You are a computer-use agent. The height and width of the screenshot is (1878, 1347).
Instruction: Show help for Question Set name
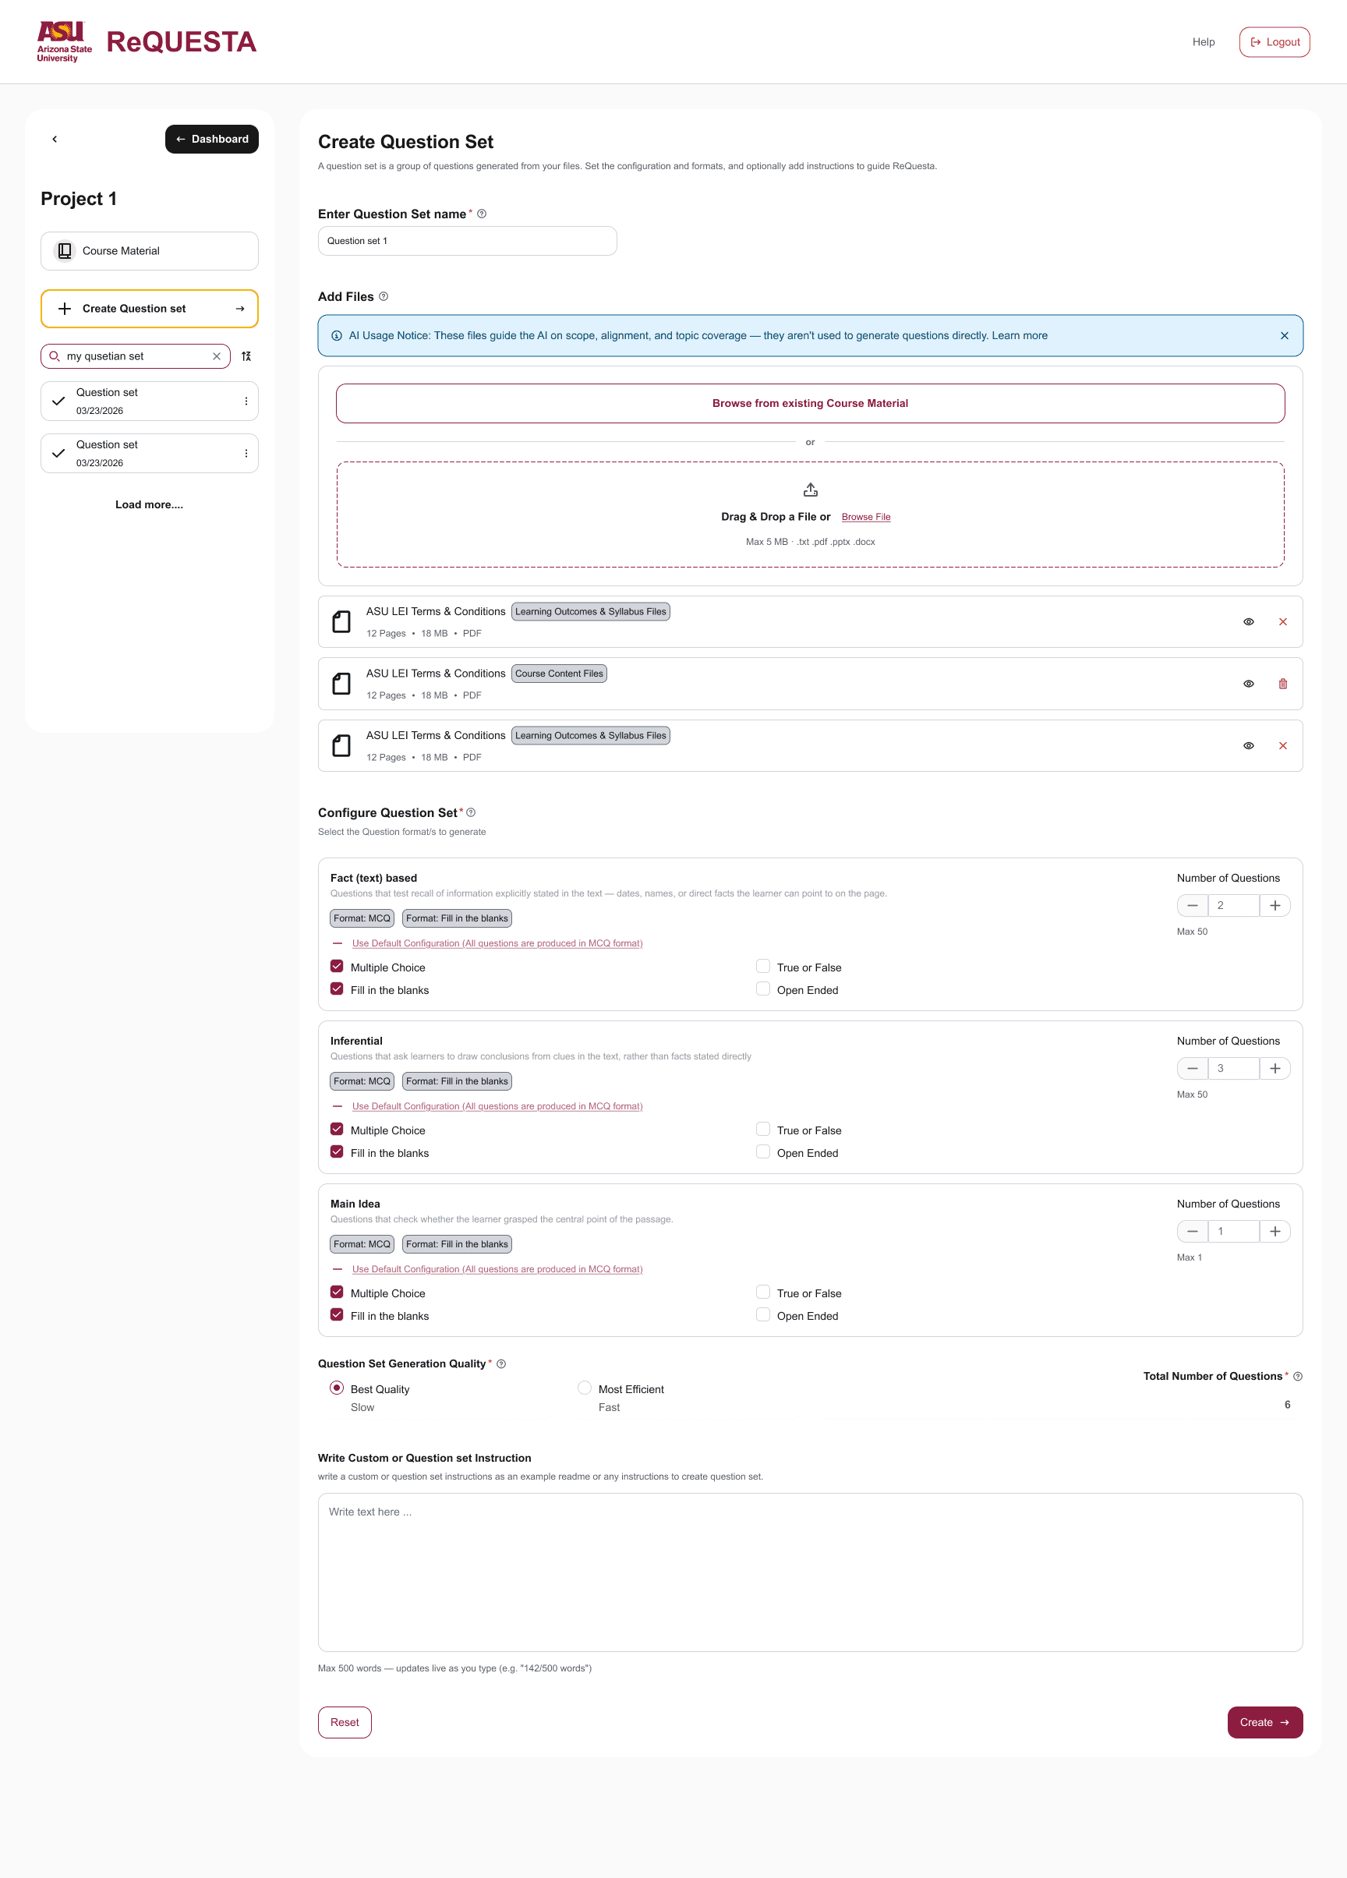pos(482,214)
